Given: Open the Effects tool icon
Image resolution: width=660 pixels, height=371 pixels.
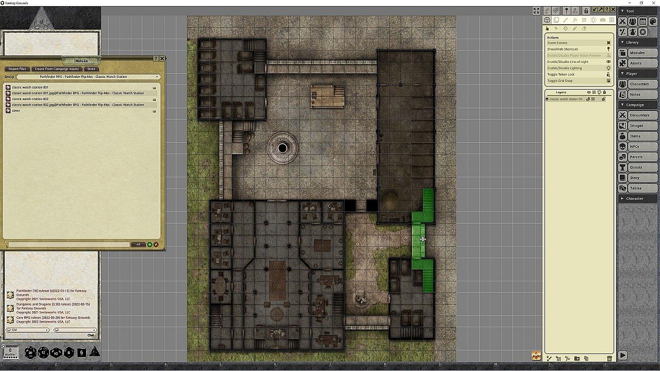Looking at the screenshot, I should point(633,32).
